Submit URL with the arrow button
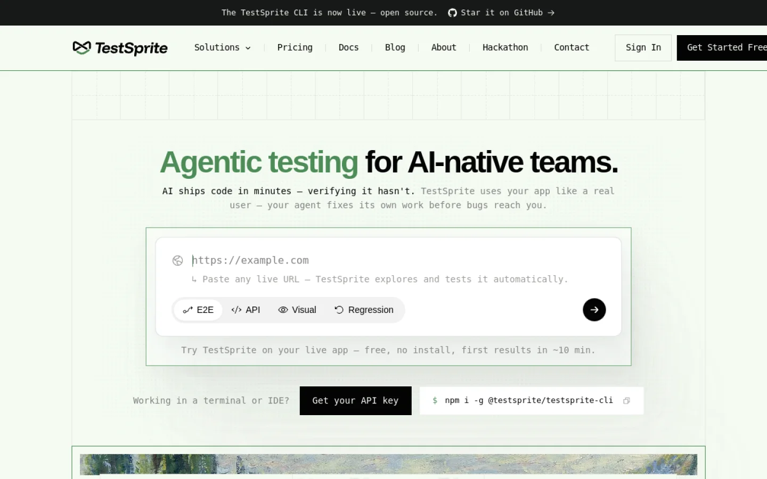 coord(594,310)
